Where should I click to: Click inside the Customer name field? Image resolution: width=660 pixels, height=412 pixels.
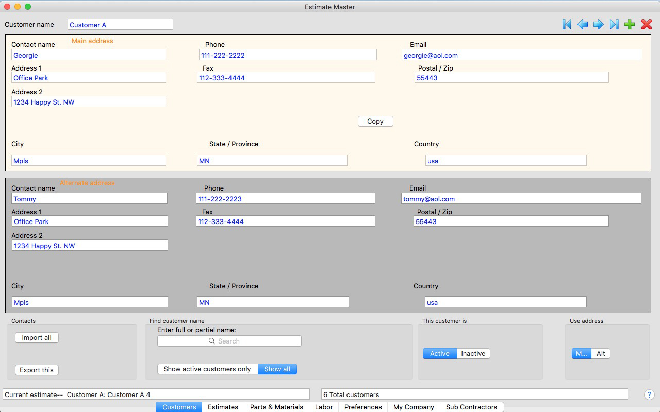(120, 24)
